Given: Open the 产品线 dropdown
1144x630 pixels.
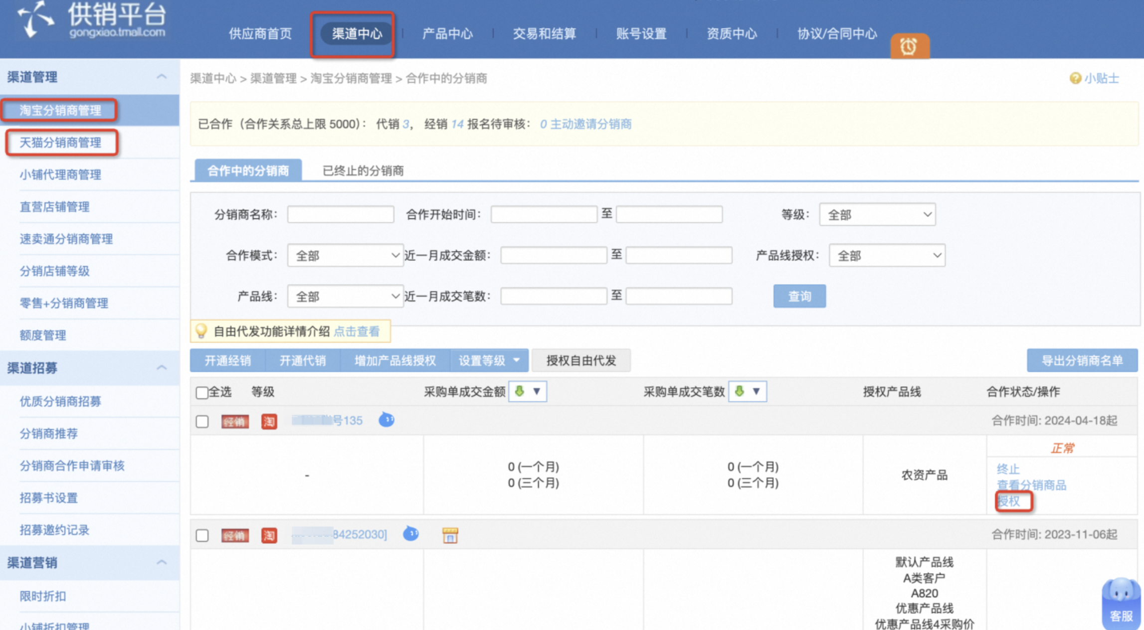Looking at the screenshot, I should [345, 297].
